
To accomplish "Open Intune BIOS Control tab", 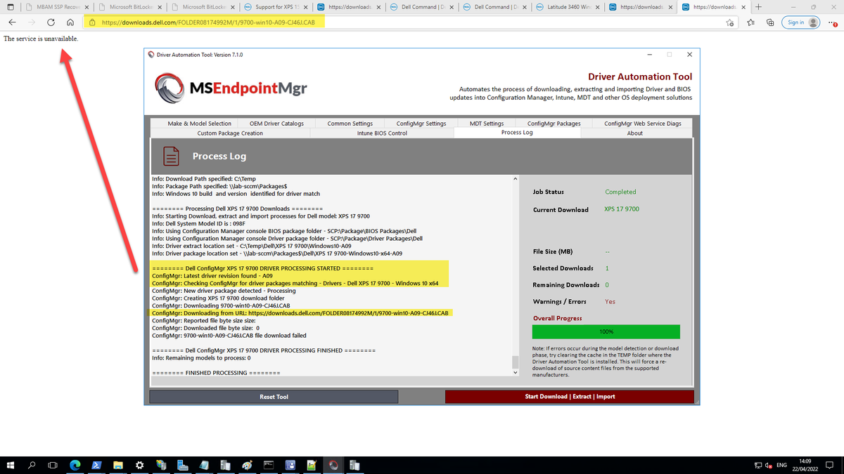I will (382, 133).
